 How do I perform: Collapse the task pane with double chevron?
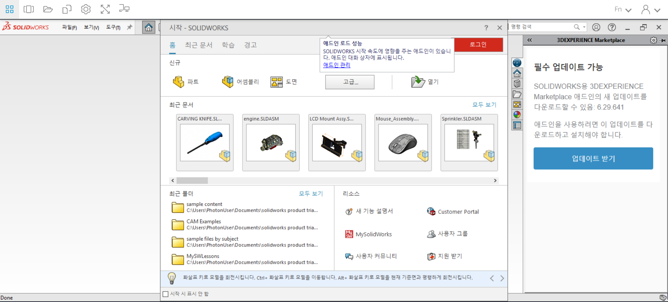point(530,40)
